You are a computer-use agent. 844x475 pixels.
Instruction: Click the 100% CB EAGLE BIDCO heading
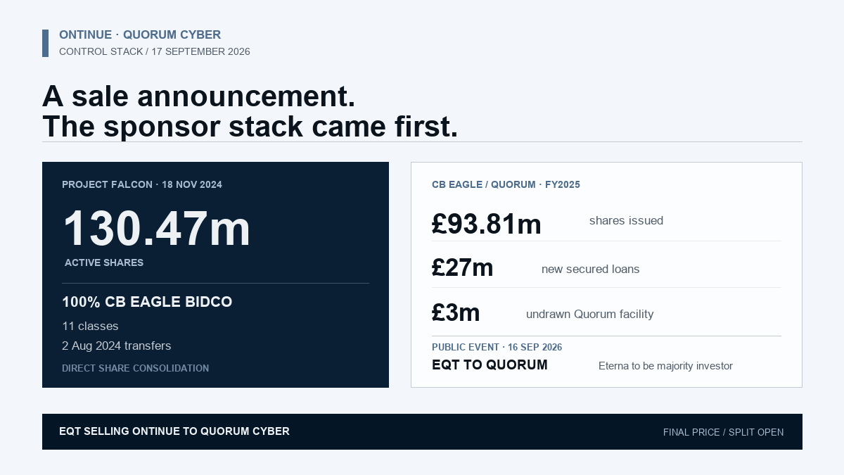click(147, 302)
